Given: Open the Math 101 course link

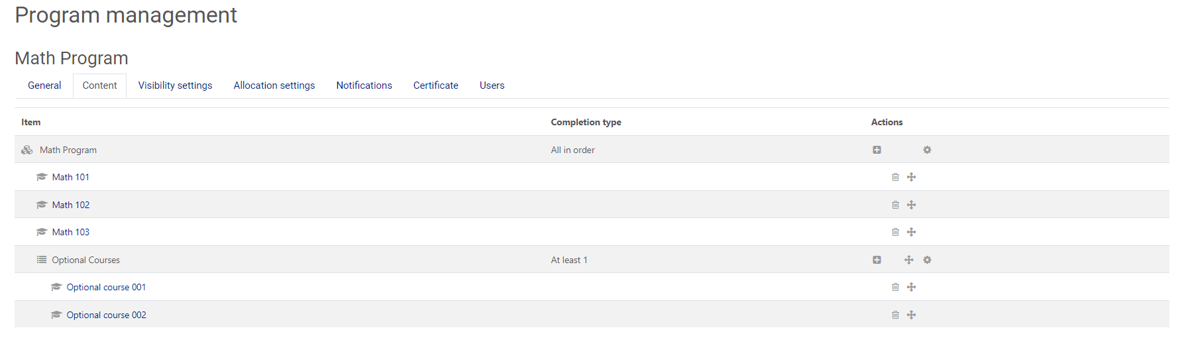Looking at the screenshot, I should (x=71, y=177).
